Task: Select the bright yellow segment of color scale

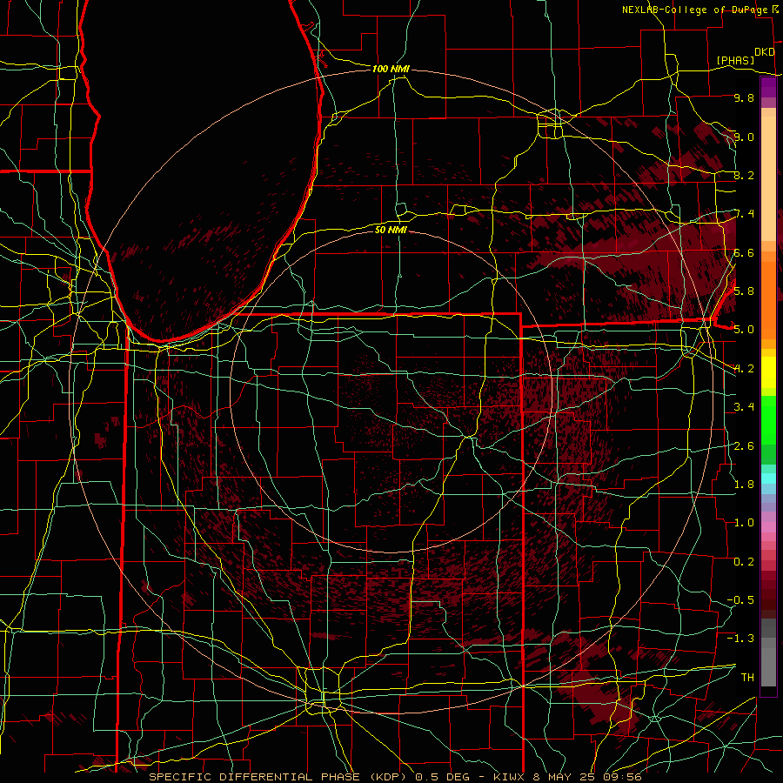Action: pyautogui.click(x=768, y=372)
